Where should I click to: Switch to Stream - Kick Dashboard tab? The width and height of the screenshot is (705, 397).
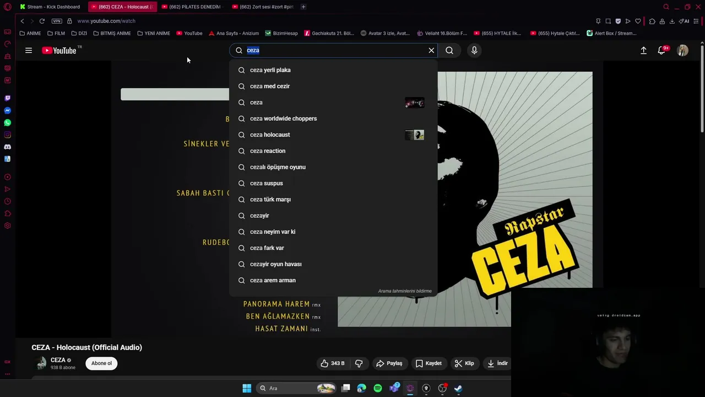(x=51, y=7)
